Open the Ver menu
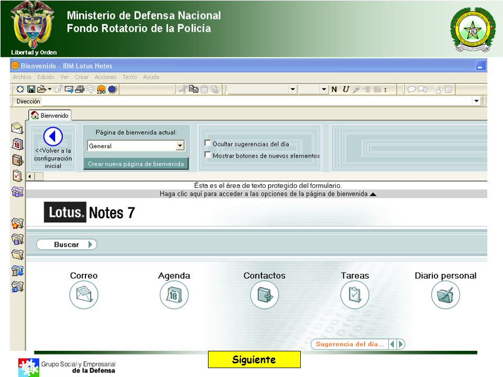 tap(64, 77)
